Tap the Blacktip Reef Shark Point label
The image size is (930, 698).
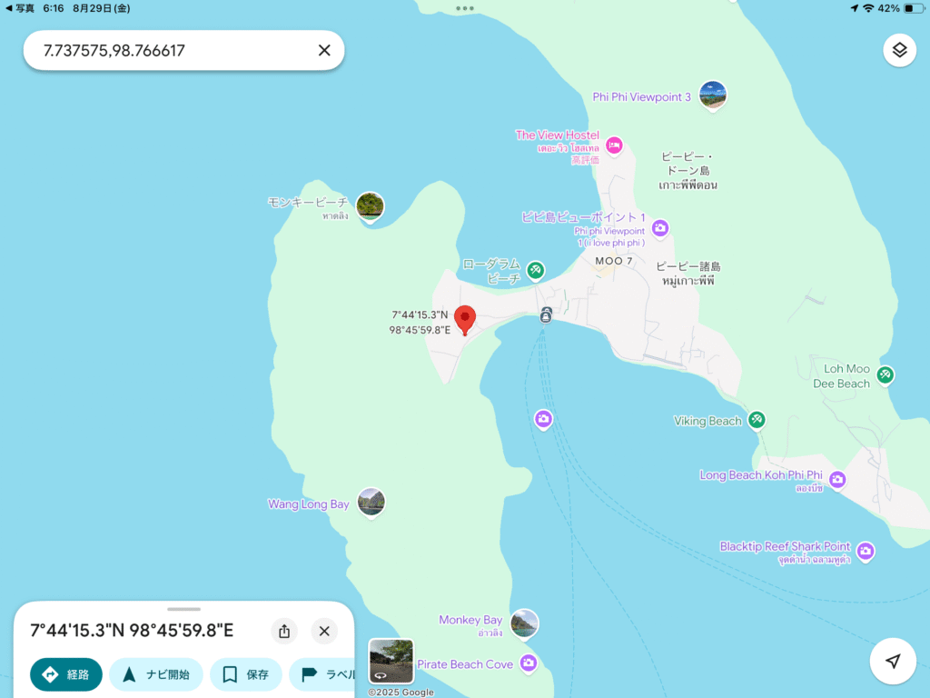785,546
